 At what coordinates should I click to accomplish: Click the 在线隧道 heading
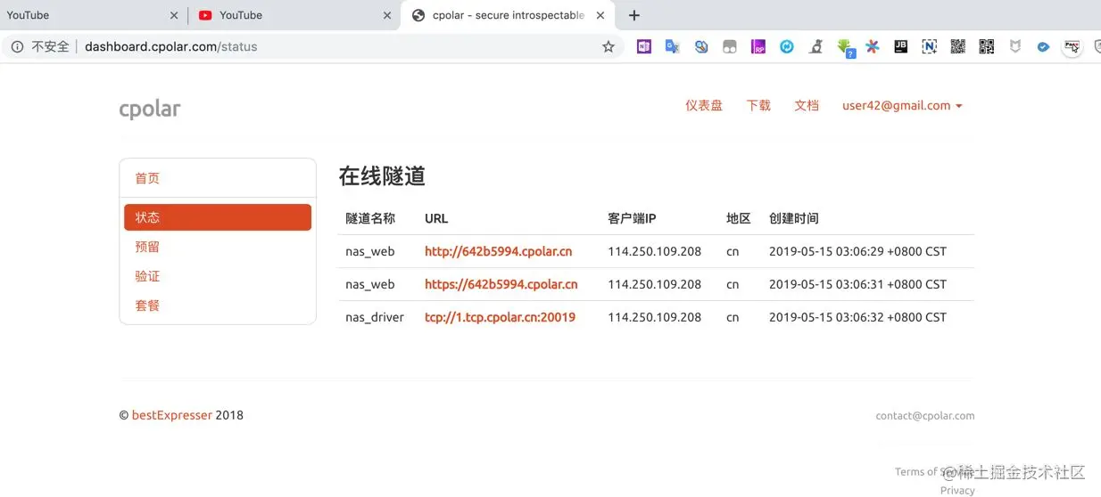coord(382,176)
